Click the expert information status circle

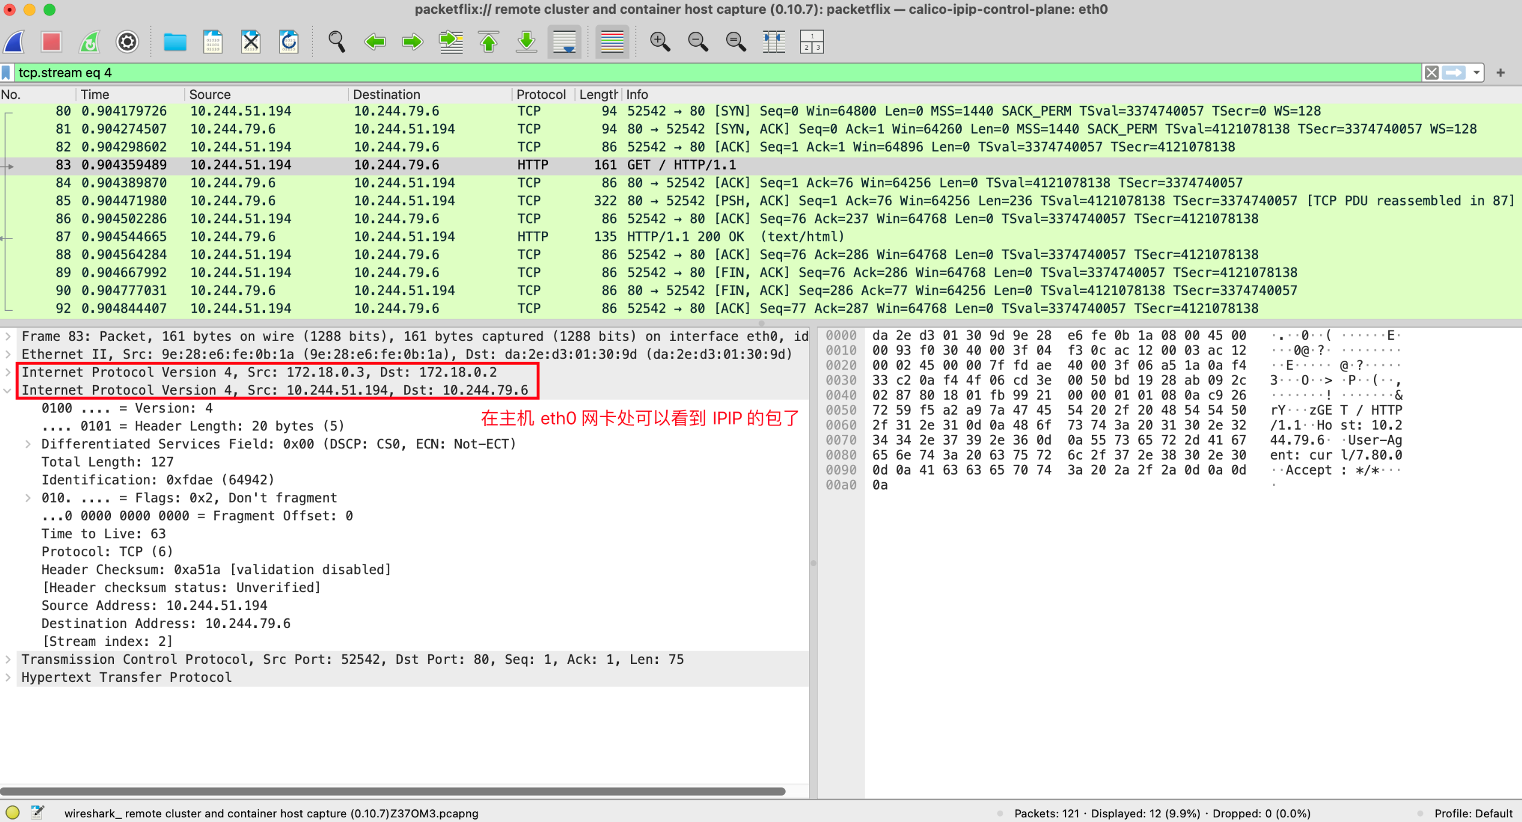[x=13, y=812]
